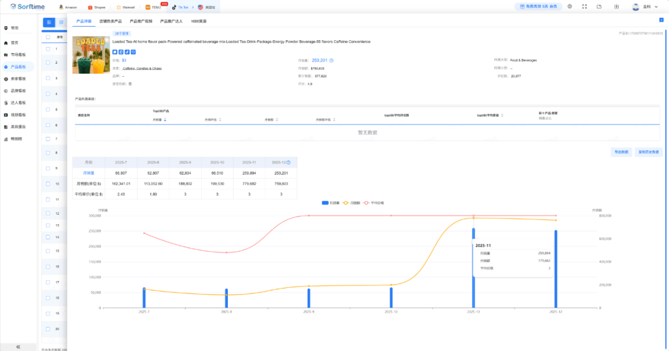The width and height of the screenshot is (669, 351).
Task: Click the help icon beside 253,201
Action: 331,61
